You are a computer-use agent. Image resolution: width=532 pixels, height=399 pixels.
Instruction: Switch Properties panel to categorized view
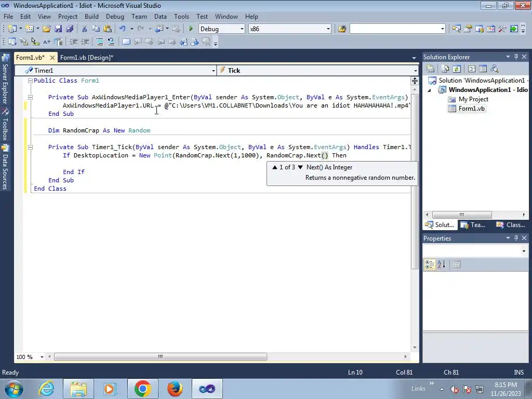pos(430,264)
